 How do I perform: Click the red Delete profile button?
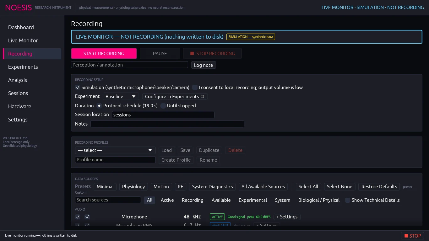pos(235,150)
